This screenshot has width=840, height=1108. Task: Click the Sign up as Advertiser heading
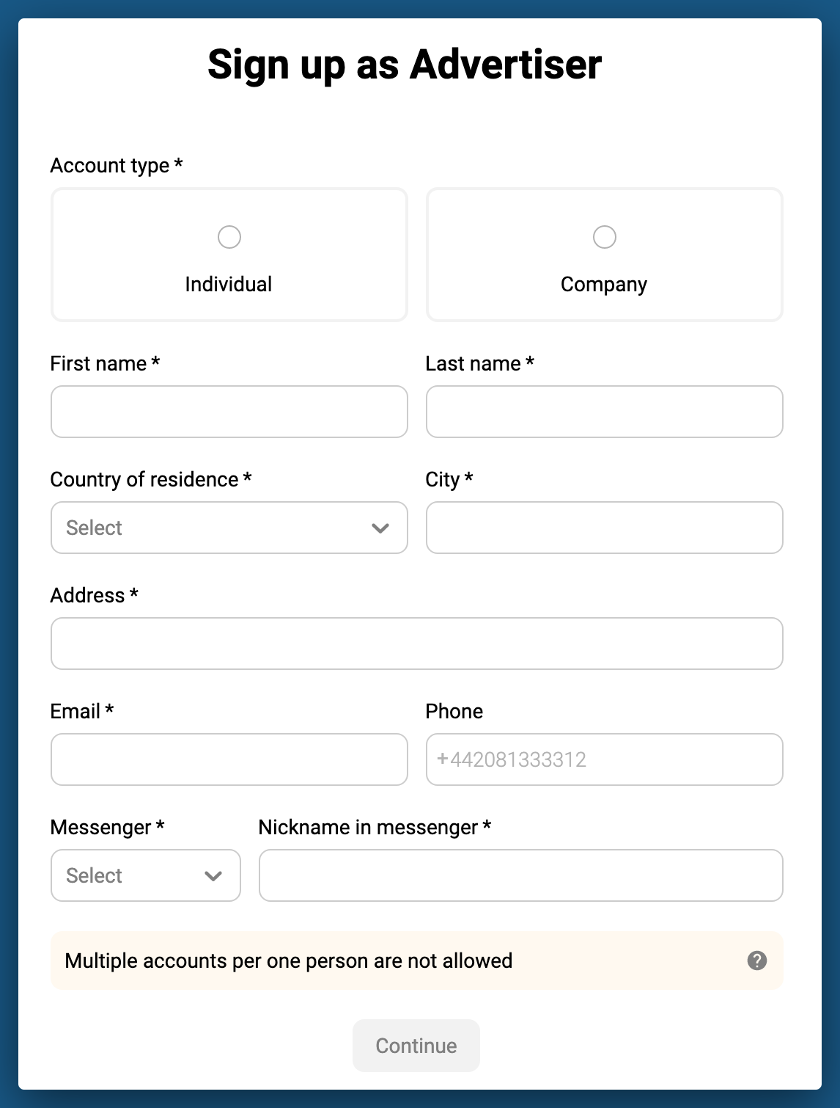tap(405, 65)
